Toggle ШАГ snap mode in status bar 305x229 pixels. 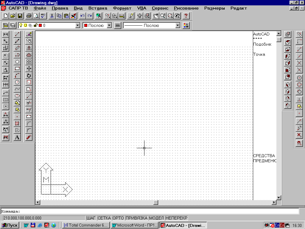[91, 218]
